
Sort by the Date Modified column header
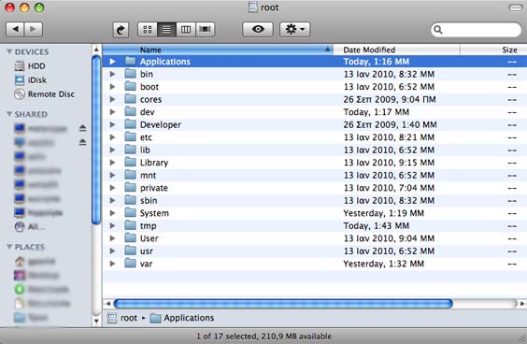396,50
